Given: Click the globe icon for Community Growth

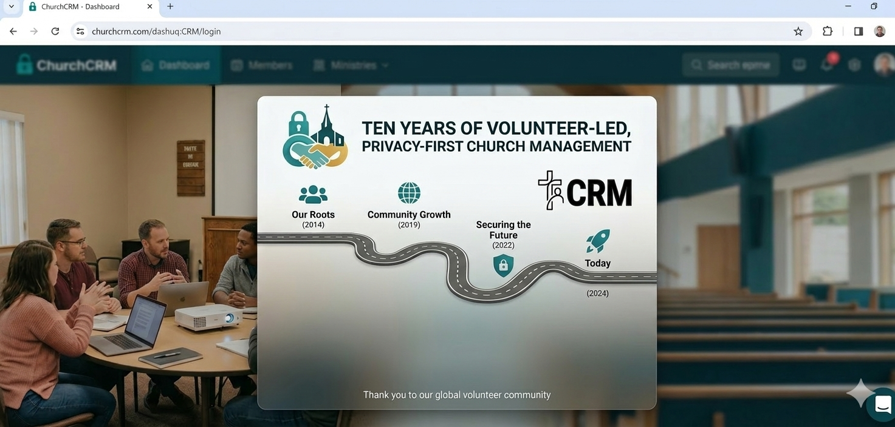Looking at the screenshot, I should 408,192.
